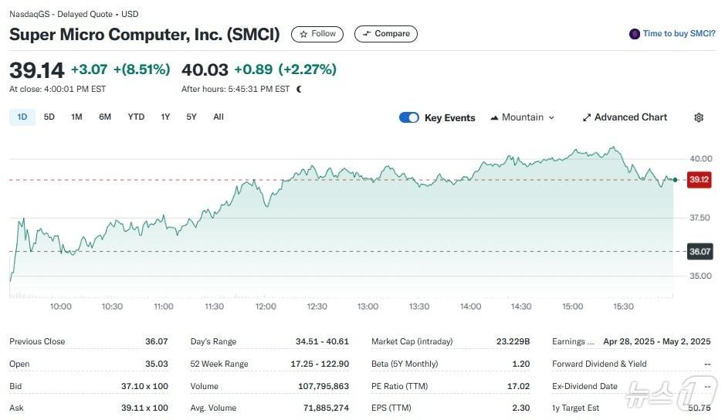The image size is (725, 420).
Task: Click the chart settings gear icon
Action: [699, 117]
